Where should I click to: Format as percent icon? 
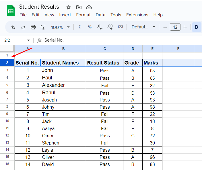pos(90,27)
